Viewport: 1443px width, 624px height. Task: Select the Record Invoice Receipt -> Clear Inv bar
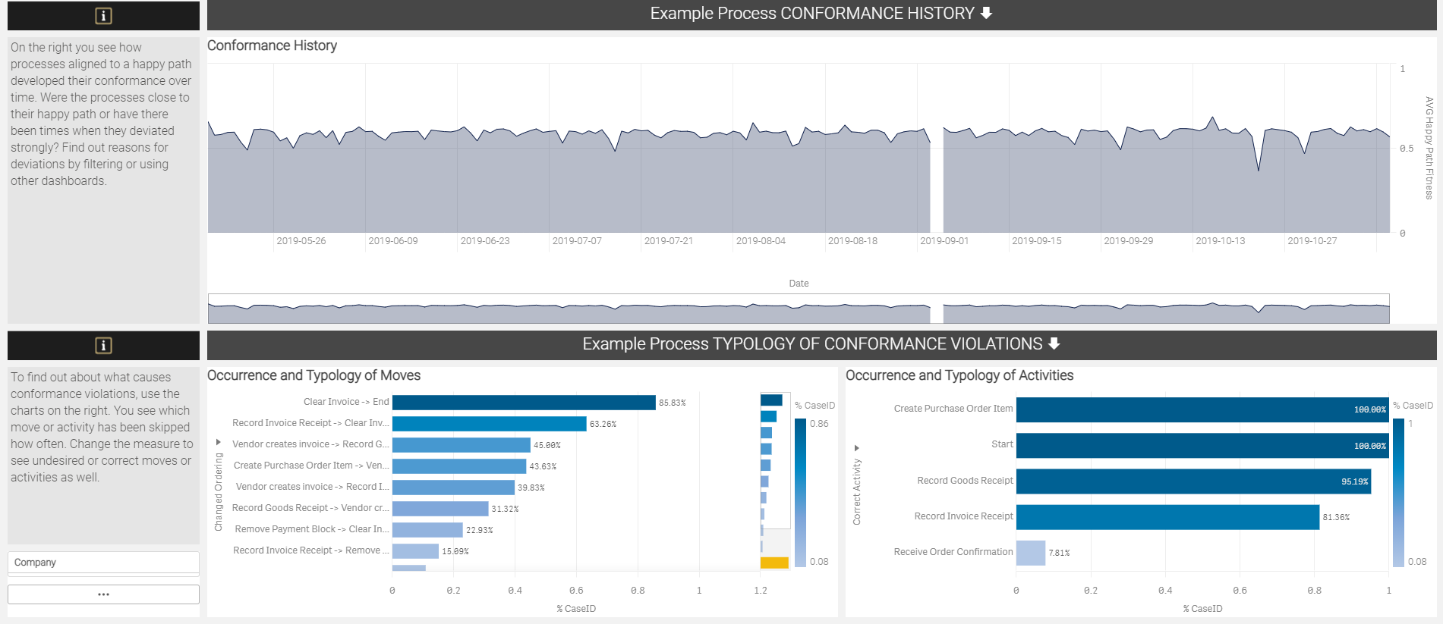pos(490,423)
